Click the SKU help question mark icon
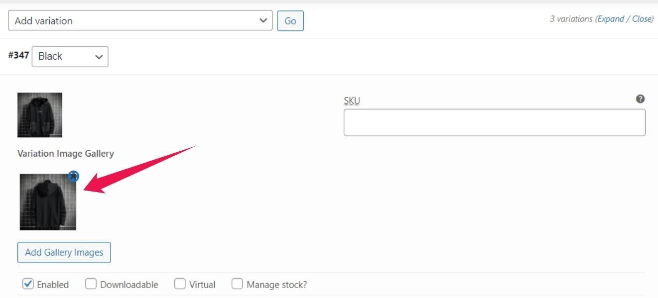Image resolution: width=658 pixels, height=298 pixels. [x=641, y=99]
